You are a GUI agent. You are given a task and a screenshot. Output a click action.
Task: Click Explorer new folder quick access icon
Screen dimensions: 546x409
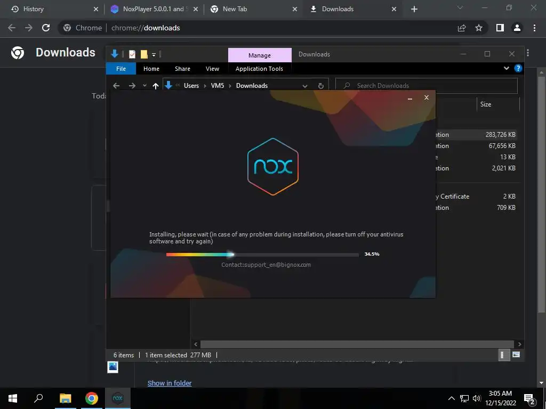(144, 54)
